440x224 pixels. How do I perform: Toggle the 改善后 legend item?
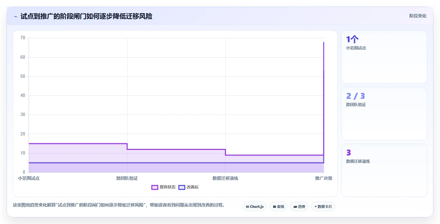point(188,187)
